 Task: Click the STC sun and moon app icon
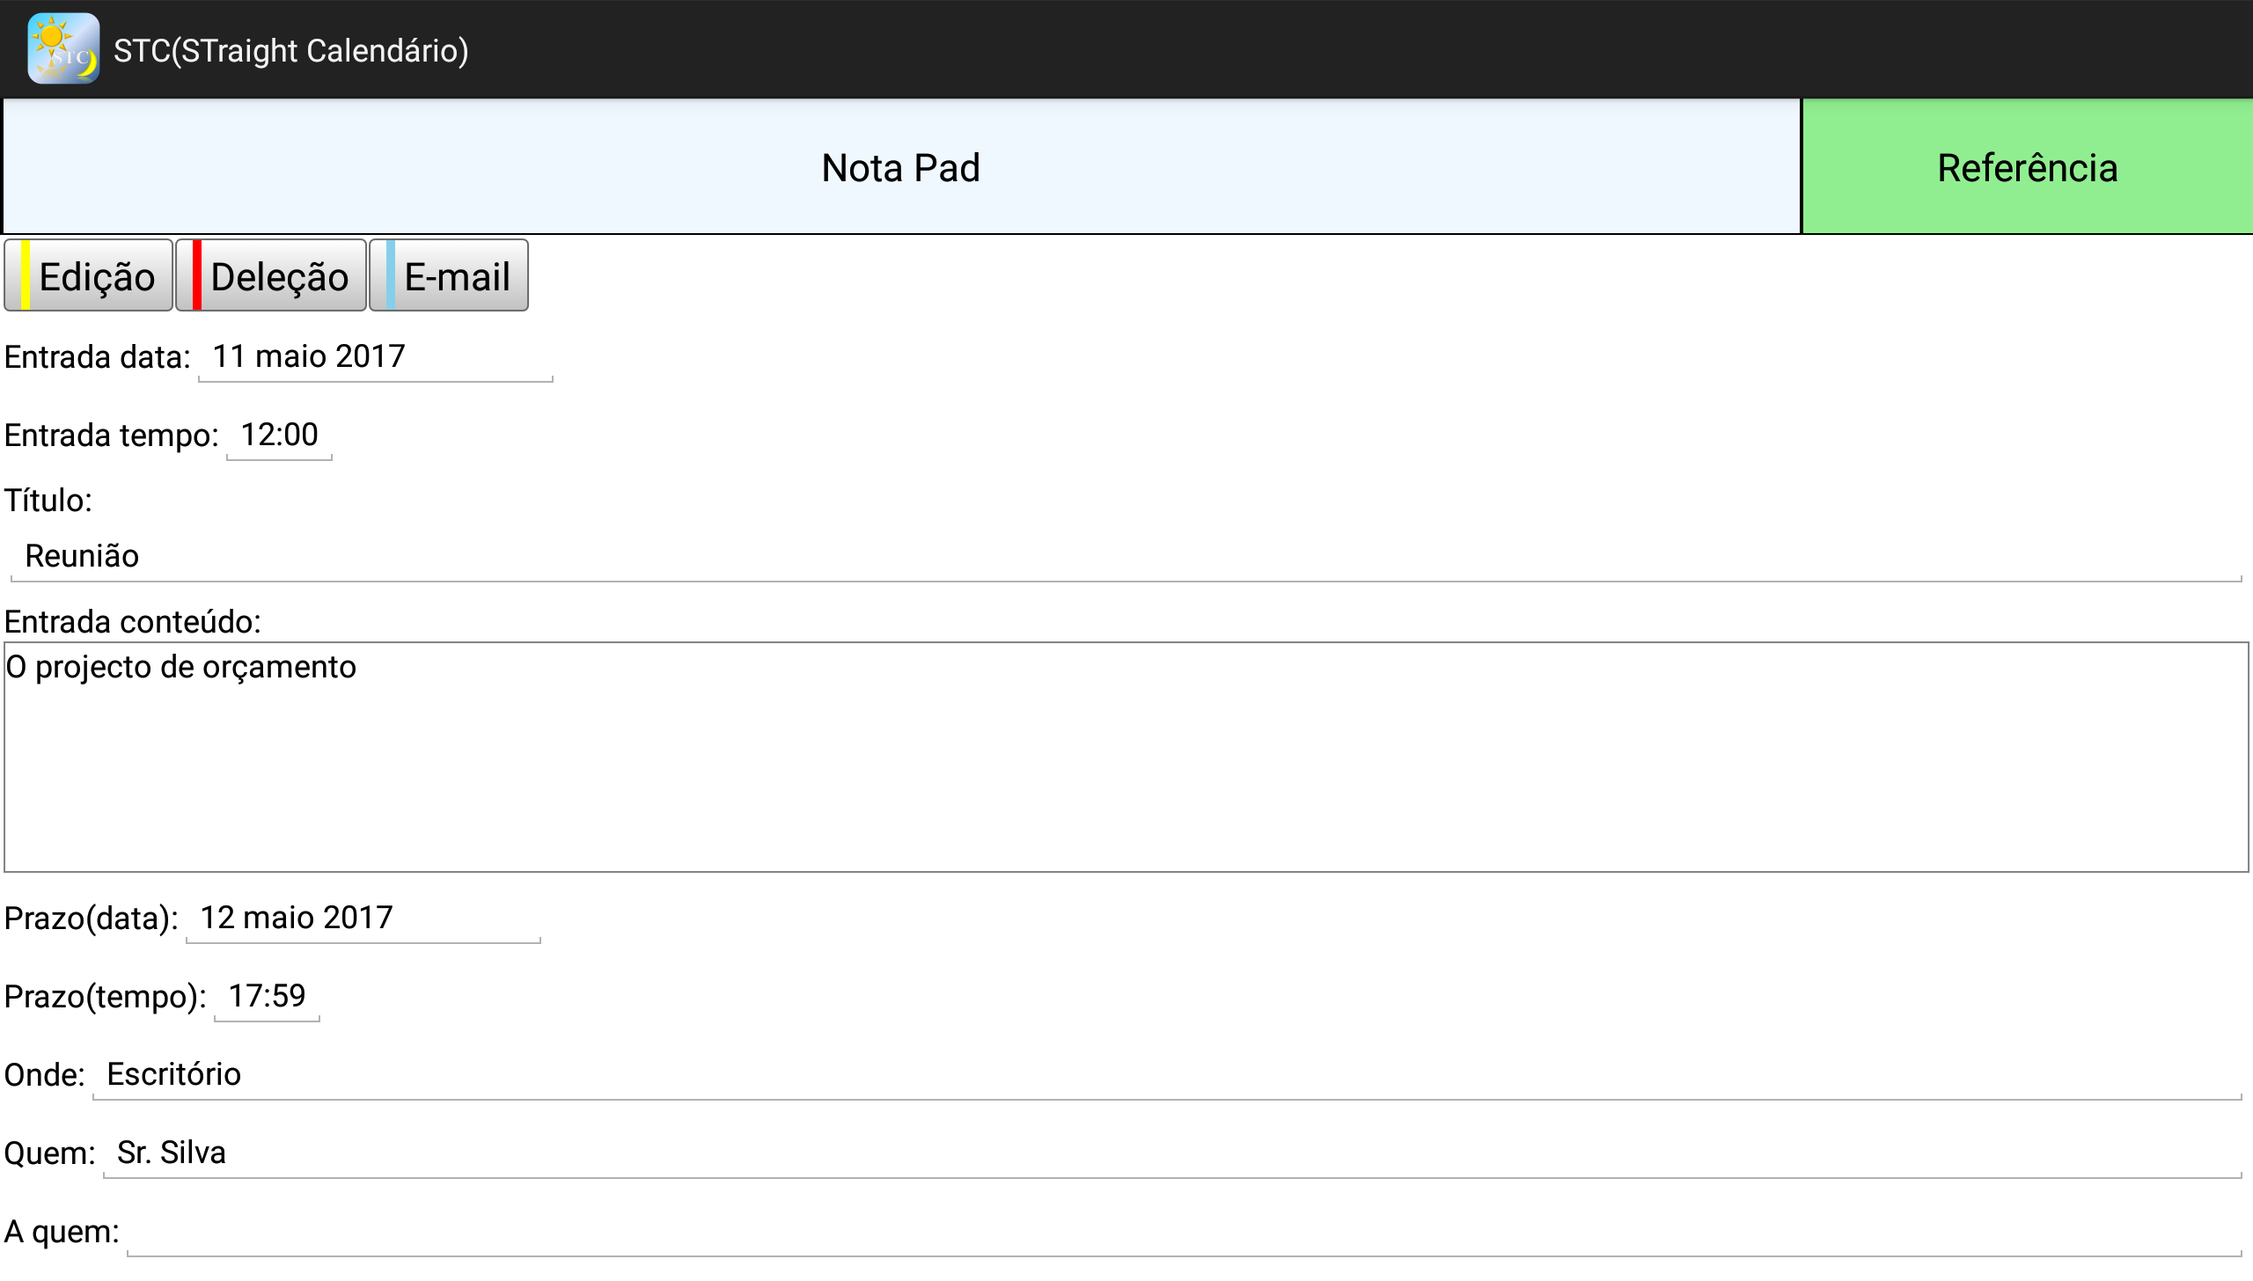[x=62, y=49]
